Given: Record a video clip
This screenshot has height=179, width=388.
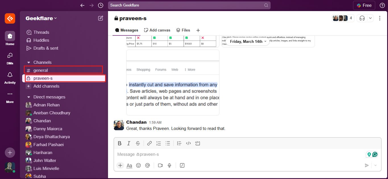Looking at the screenshot, I should 160,165.
